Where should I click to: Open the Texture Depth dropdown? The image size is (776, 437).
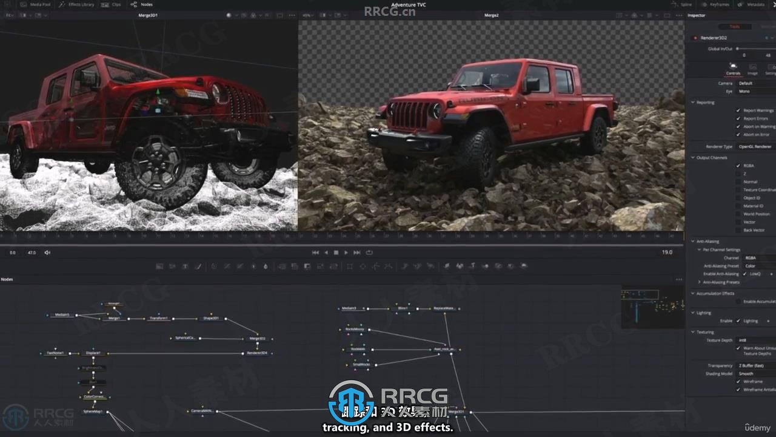coord(756,340)
